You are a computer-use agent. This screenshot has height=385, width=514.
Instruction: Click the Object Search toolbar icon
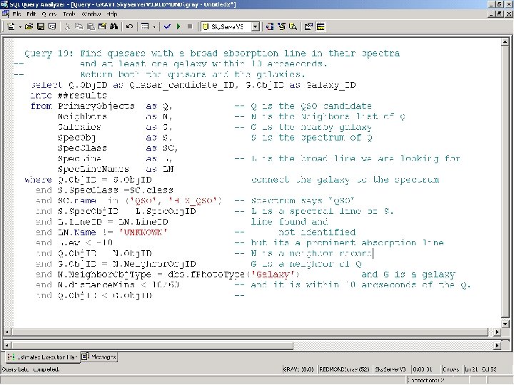click(x=293, y=27)
